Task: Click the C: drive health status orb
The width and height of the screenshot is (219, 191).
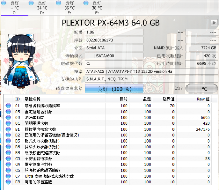Action: [3, 3]
